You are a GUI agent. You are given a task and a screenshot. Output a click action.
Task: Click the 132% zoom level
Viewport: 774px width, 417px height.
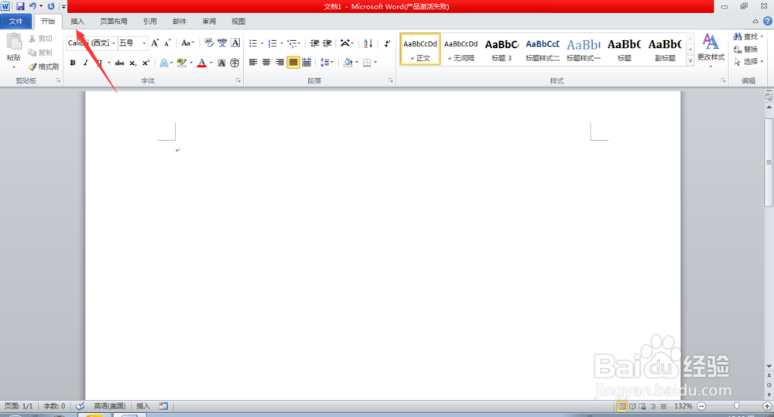pos(683,406)
